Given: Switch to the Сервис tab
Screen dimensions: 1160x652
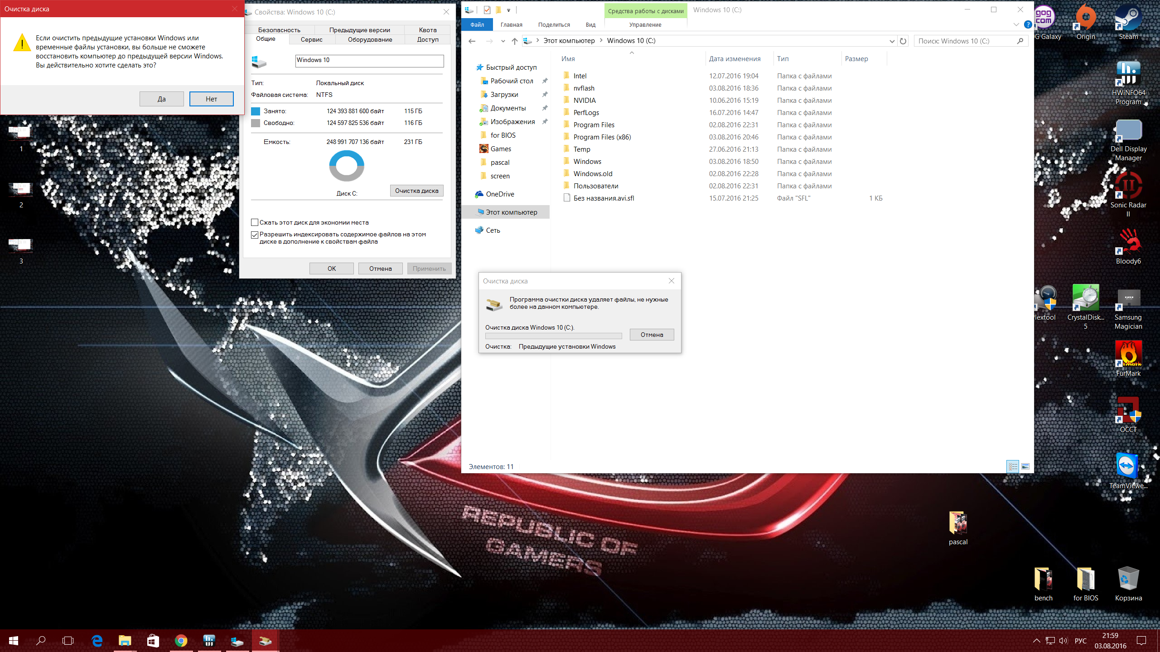Looking at the screenshot, I should tap(312, 39).
